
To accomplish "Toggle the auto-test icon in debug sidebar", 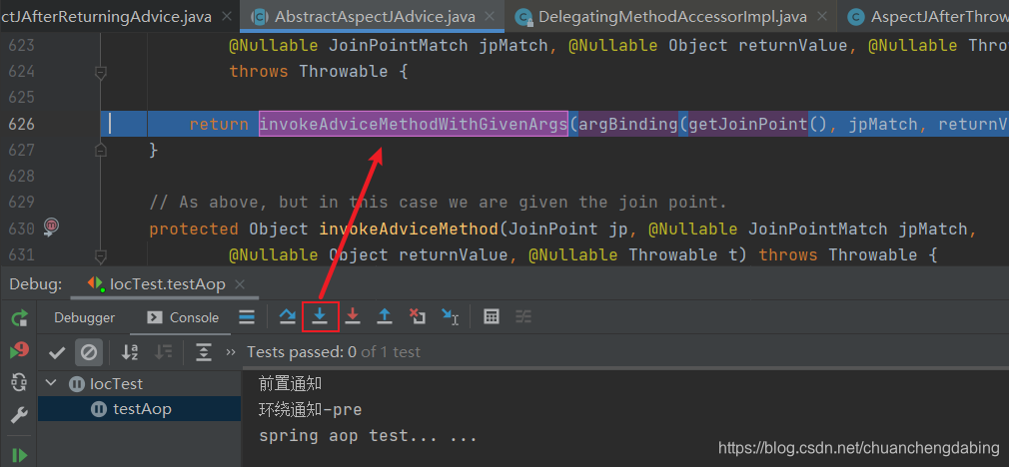I will [19, 383].
